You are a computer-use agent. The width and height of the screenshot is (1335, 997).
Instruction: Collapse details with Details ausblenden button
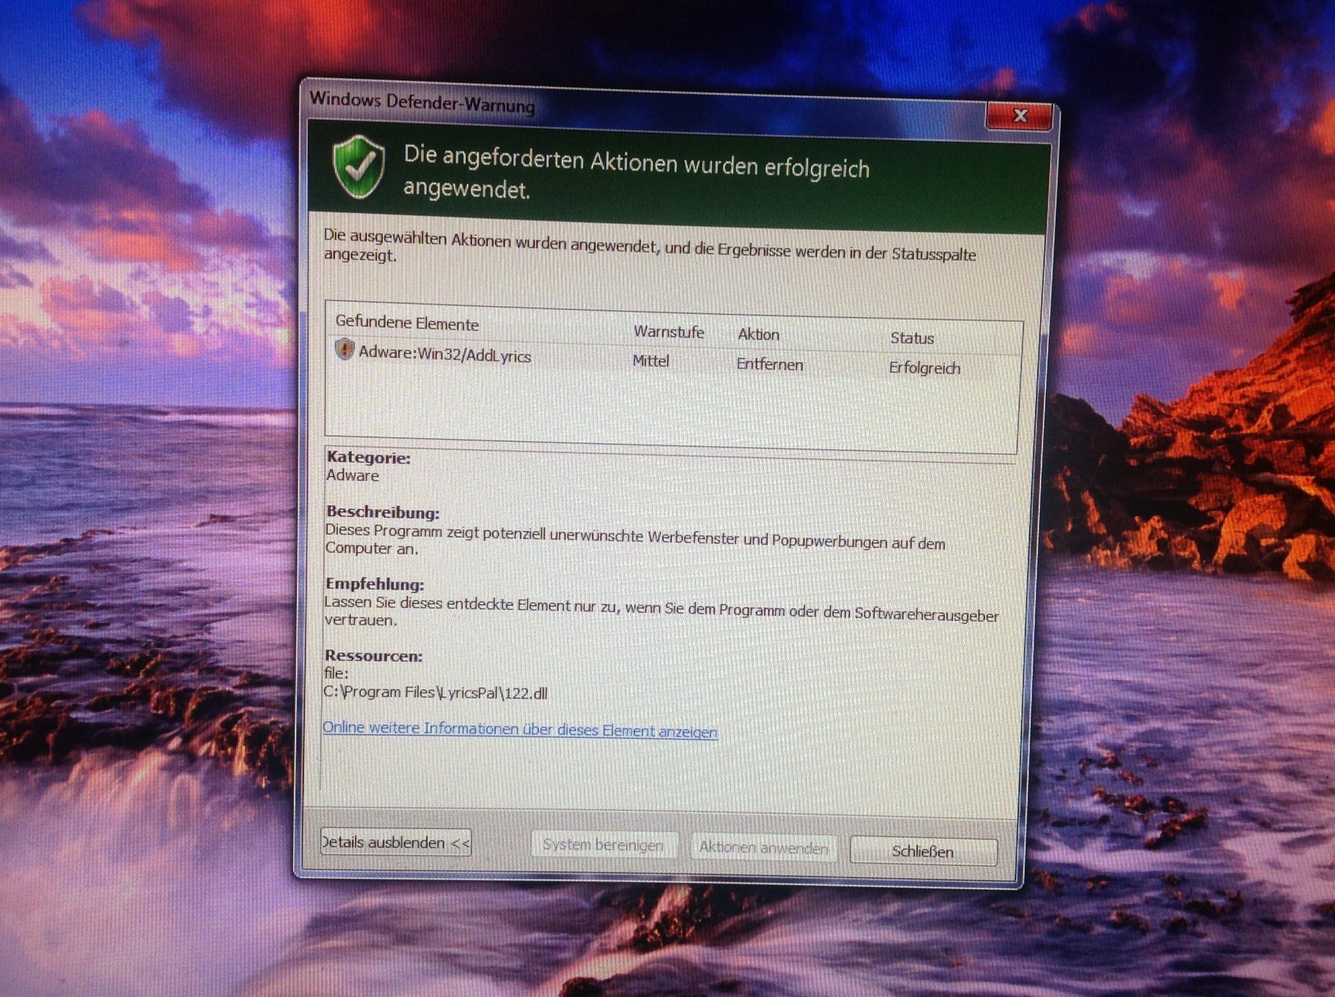pos(396,842)
